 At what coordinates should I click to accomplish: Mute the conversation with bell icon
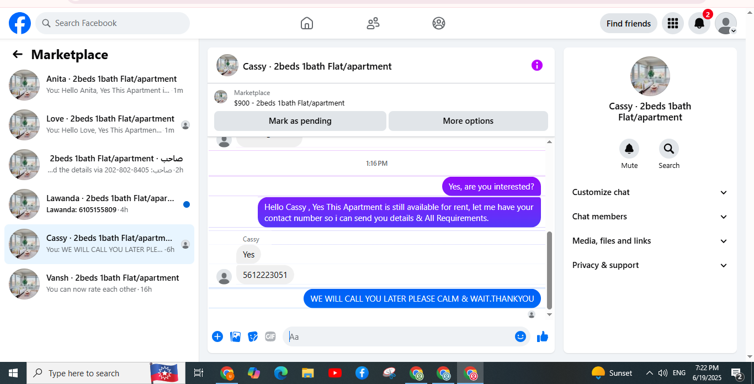629,149
